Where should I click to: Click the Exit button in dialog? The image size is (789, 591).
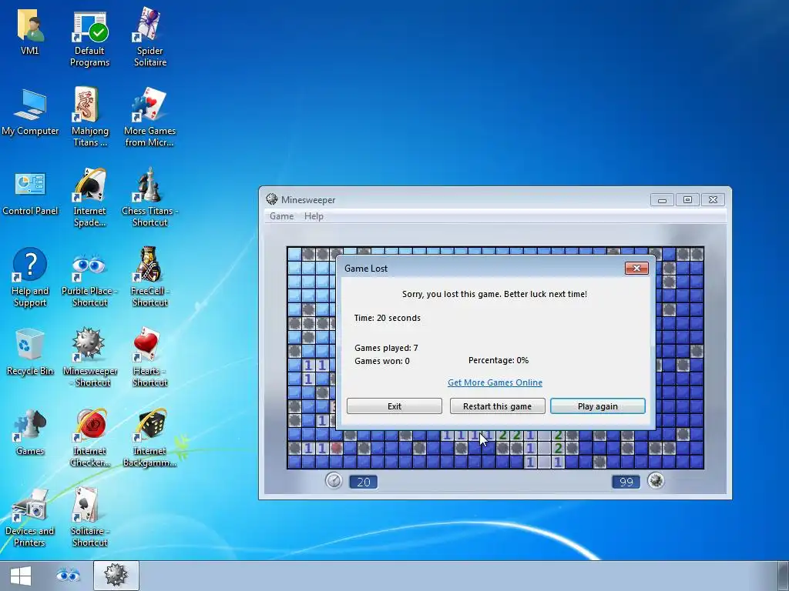(394, 406)
